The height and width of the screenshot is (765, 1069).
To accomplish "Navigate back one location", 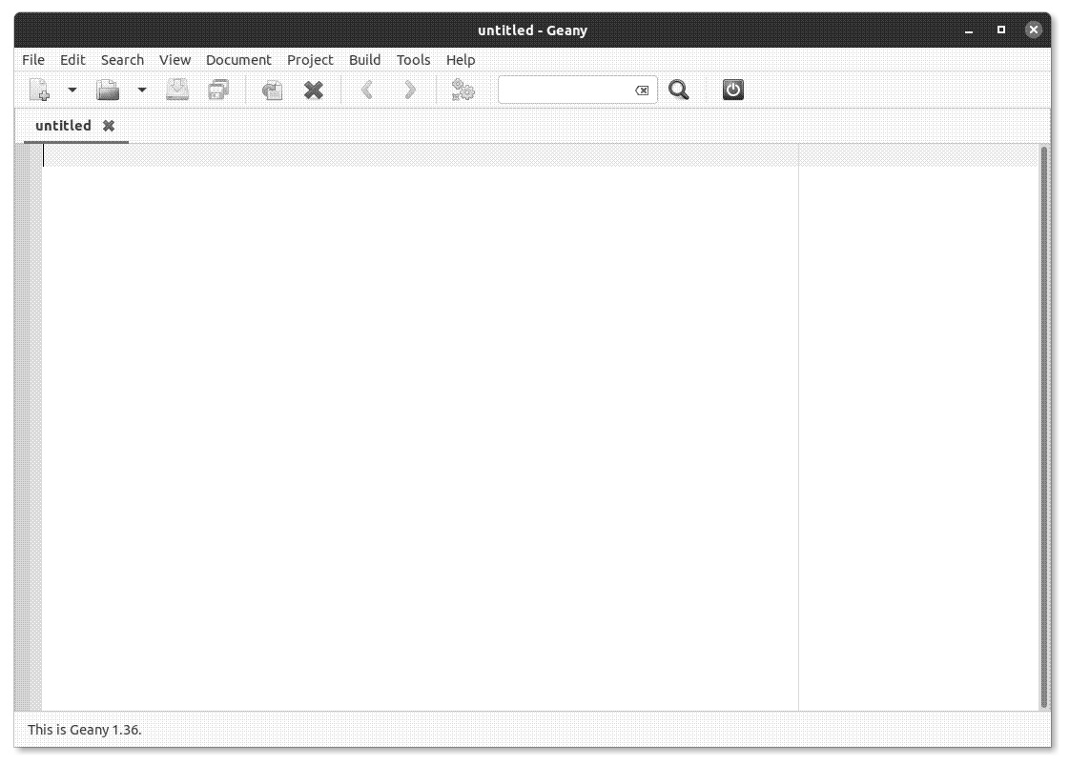I will point(367,90).
